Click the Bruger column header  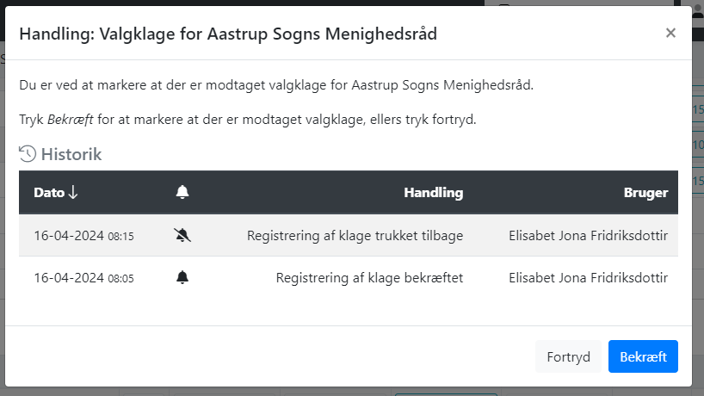(x=645, y=193)
